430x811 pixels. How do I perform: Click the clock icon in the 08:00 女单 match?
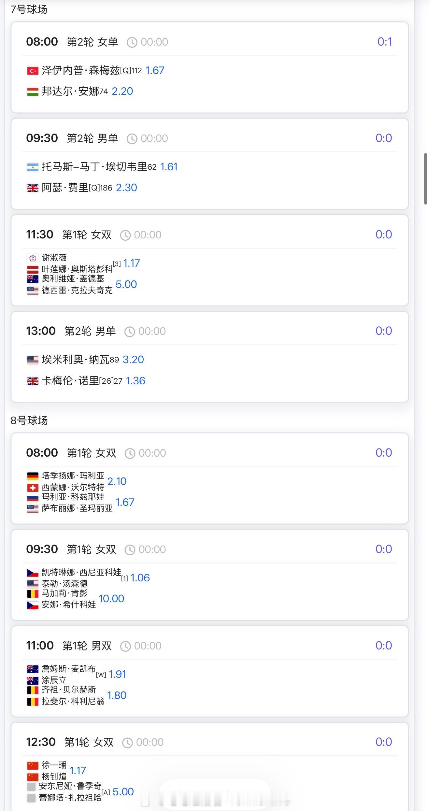click(132, 42)
